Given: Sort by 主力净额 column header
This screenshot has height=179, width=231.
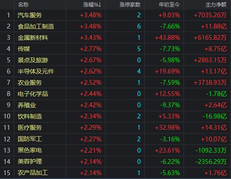Looking at the screenshot, I should tap(216, 5).
